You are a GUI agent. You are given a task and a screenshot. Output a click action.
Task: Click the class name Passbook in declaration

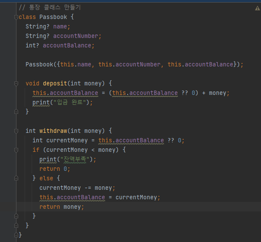coord(53,17)
